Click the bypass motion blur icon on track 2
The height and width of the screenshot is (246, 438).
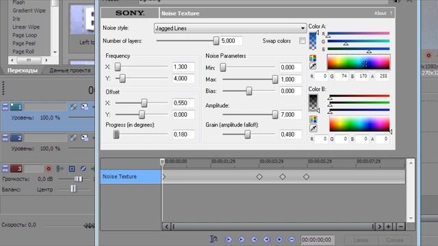pos(73,137)
